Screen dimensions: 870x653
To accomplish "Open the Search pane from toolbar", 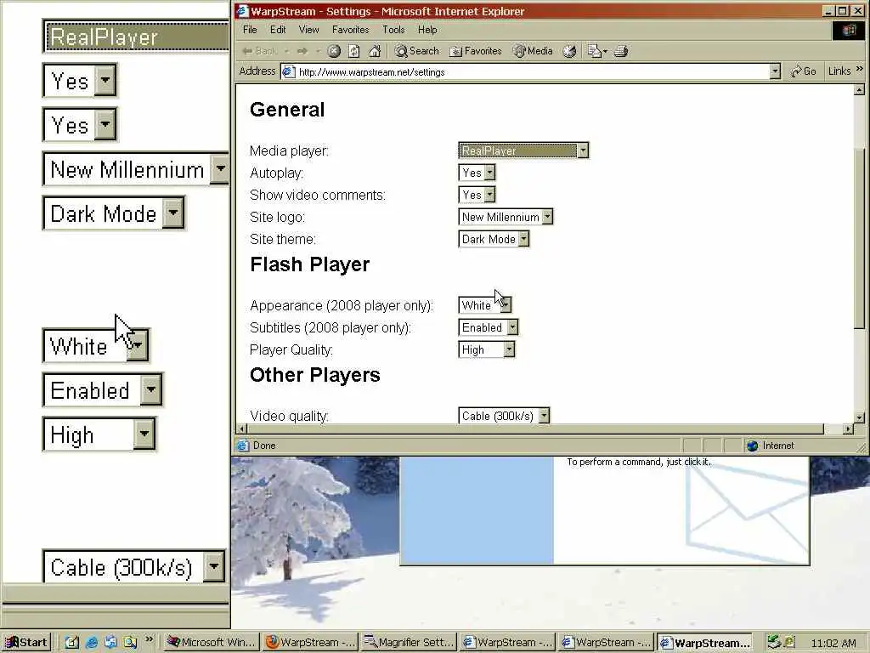I will tap(416, 51).
